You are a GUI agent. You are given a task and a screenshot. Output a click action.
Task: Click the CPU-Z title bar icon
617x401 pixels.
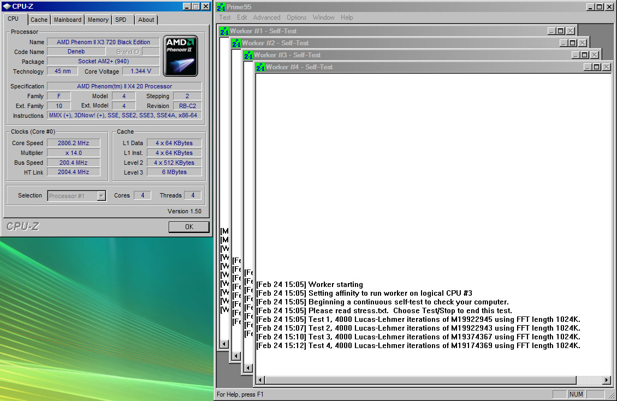tap(7, 7)
